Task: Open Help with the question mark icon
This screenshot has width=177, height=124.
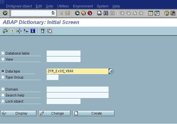Action: pyautogui.click(x=167, y=13)
